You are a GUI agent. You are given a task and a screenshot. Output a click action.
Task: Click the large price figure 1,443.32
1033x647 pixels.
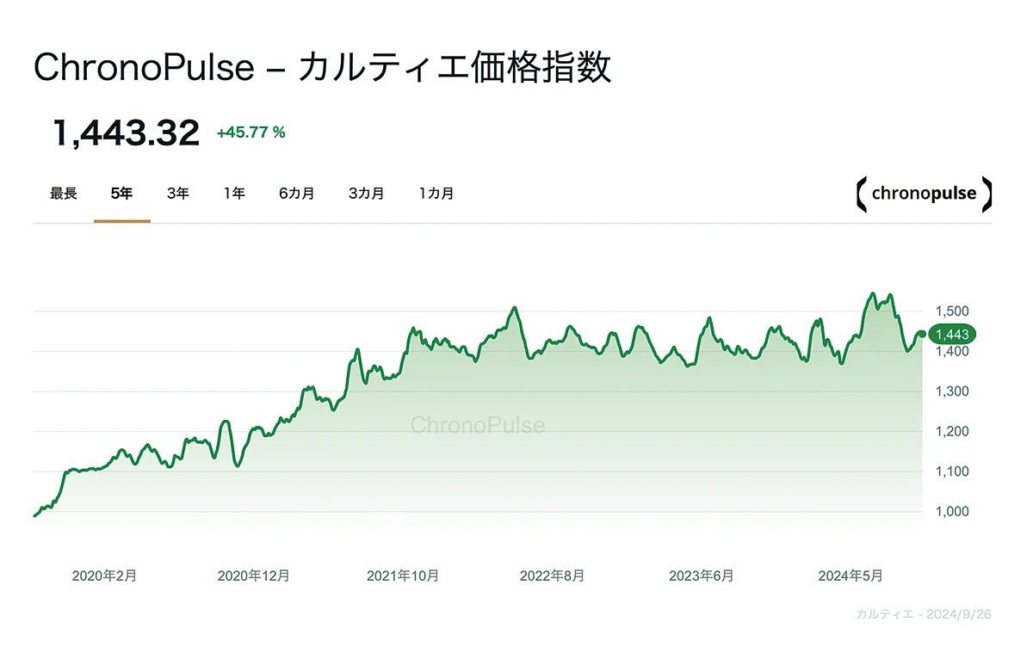(126, 131)
